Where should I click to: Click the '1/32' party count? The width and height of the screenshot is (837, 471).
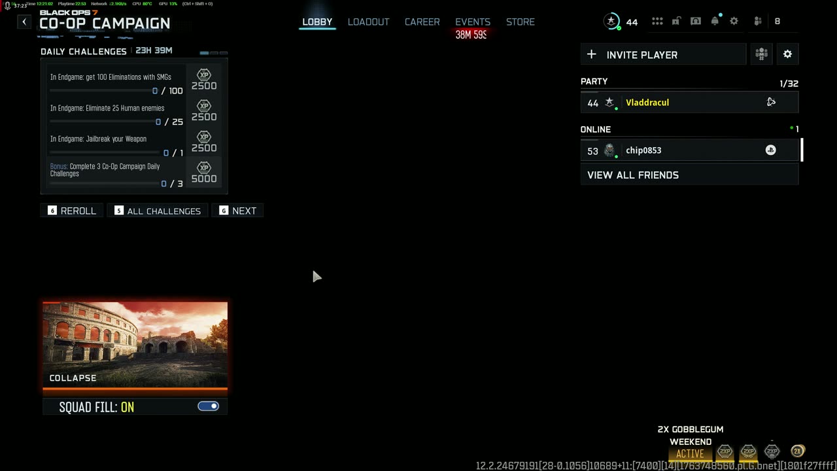[789, 84]
